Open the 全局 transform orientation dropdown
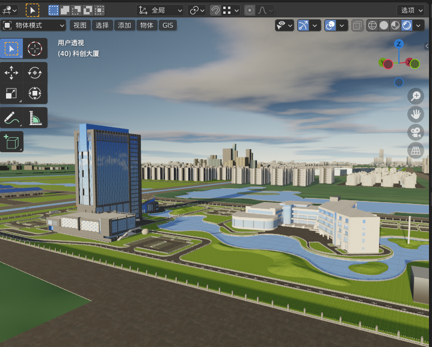Screen dimensions: 432x347 click(160, 10)
